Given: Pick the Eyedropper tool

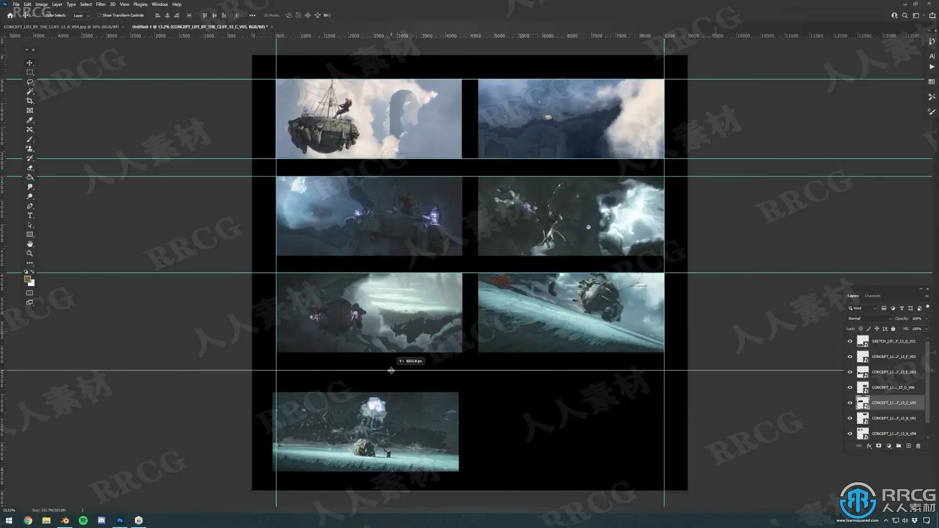Looking at the screenshot, I should coord(30,120).
